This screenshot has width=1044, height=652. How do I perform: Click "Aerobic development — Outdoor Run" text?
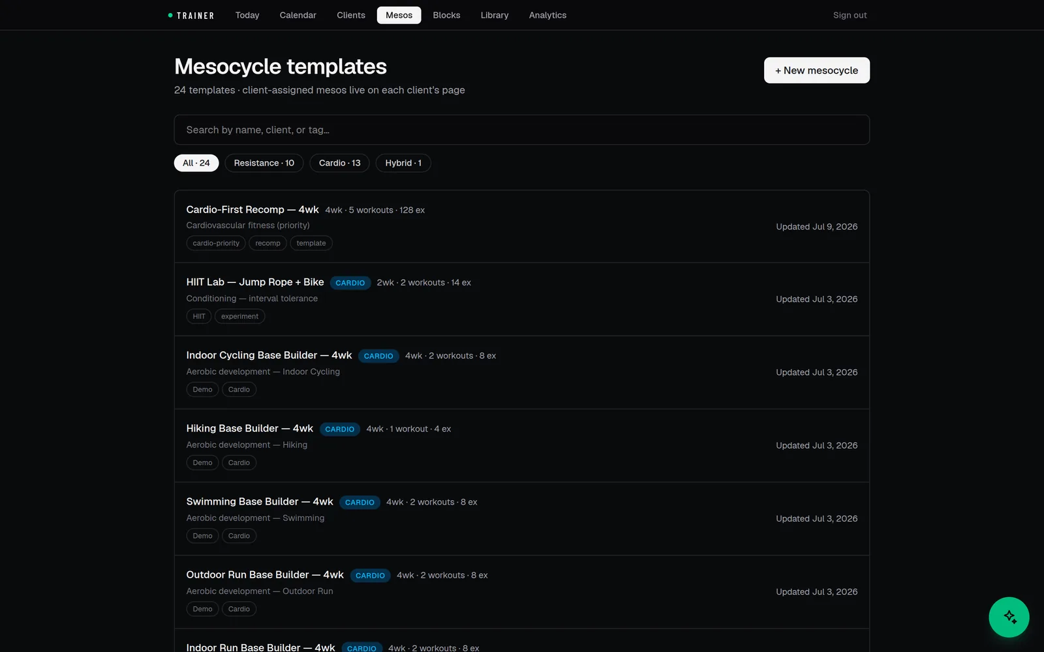coord(260,591)
